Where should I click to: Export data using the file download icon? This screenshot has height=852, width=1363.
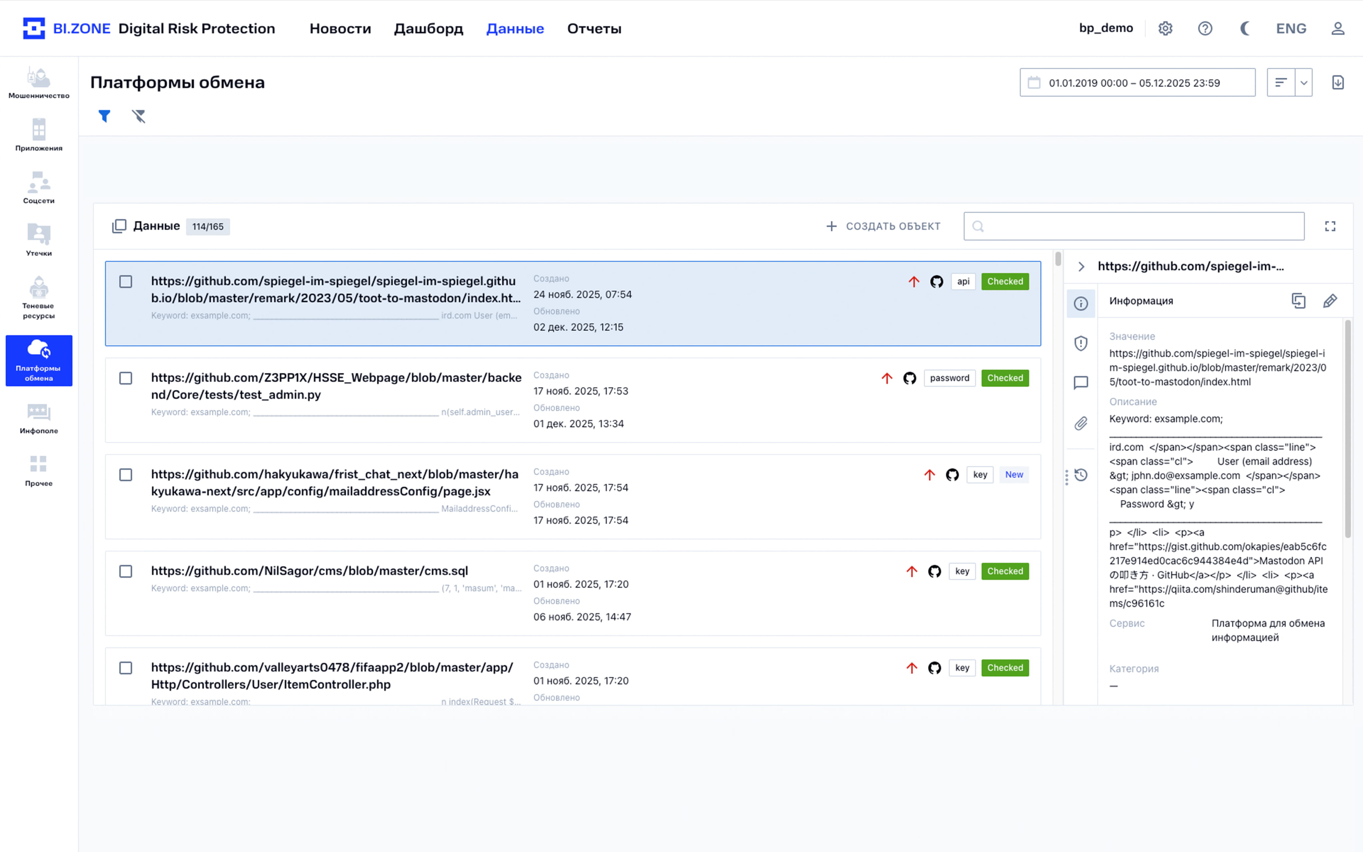[x=1338, y=82]
